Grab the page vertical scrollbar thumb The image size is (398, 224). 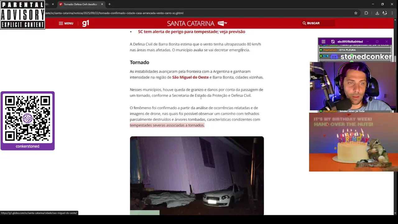coord(396,59)
